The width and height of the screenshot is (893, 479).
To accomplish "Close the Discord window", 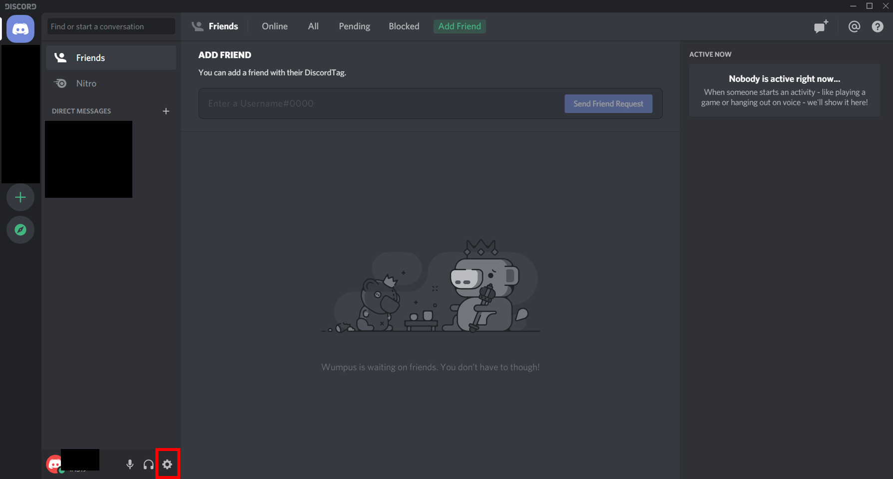I will 886,6.
